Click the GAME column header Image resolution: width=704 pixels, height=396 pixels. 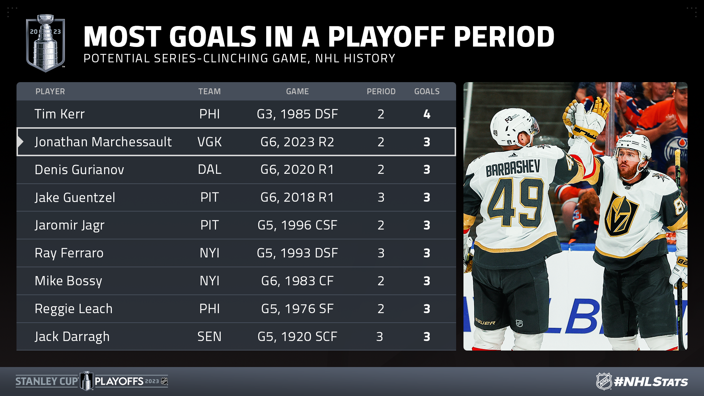(x=297, y=92)
